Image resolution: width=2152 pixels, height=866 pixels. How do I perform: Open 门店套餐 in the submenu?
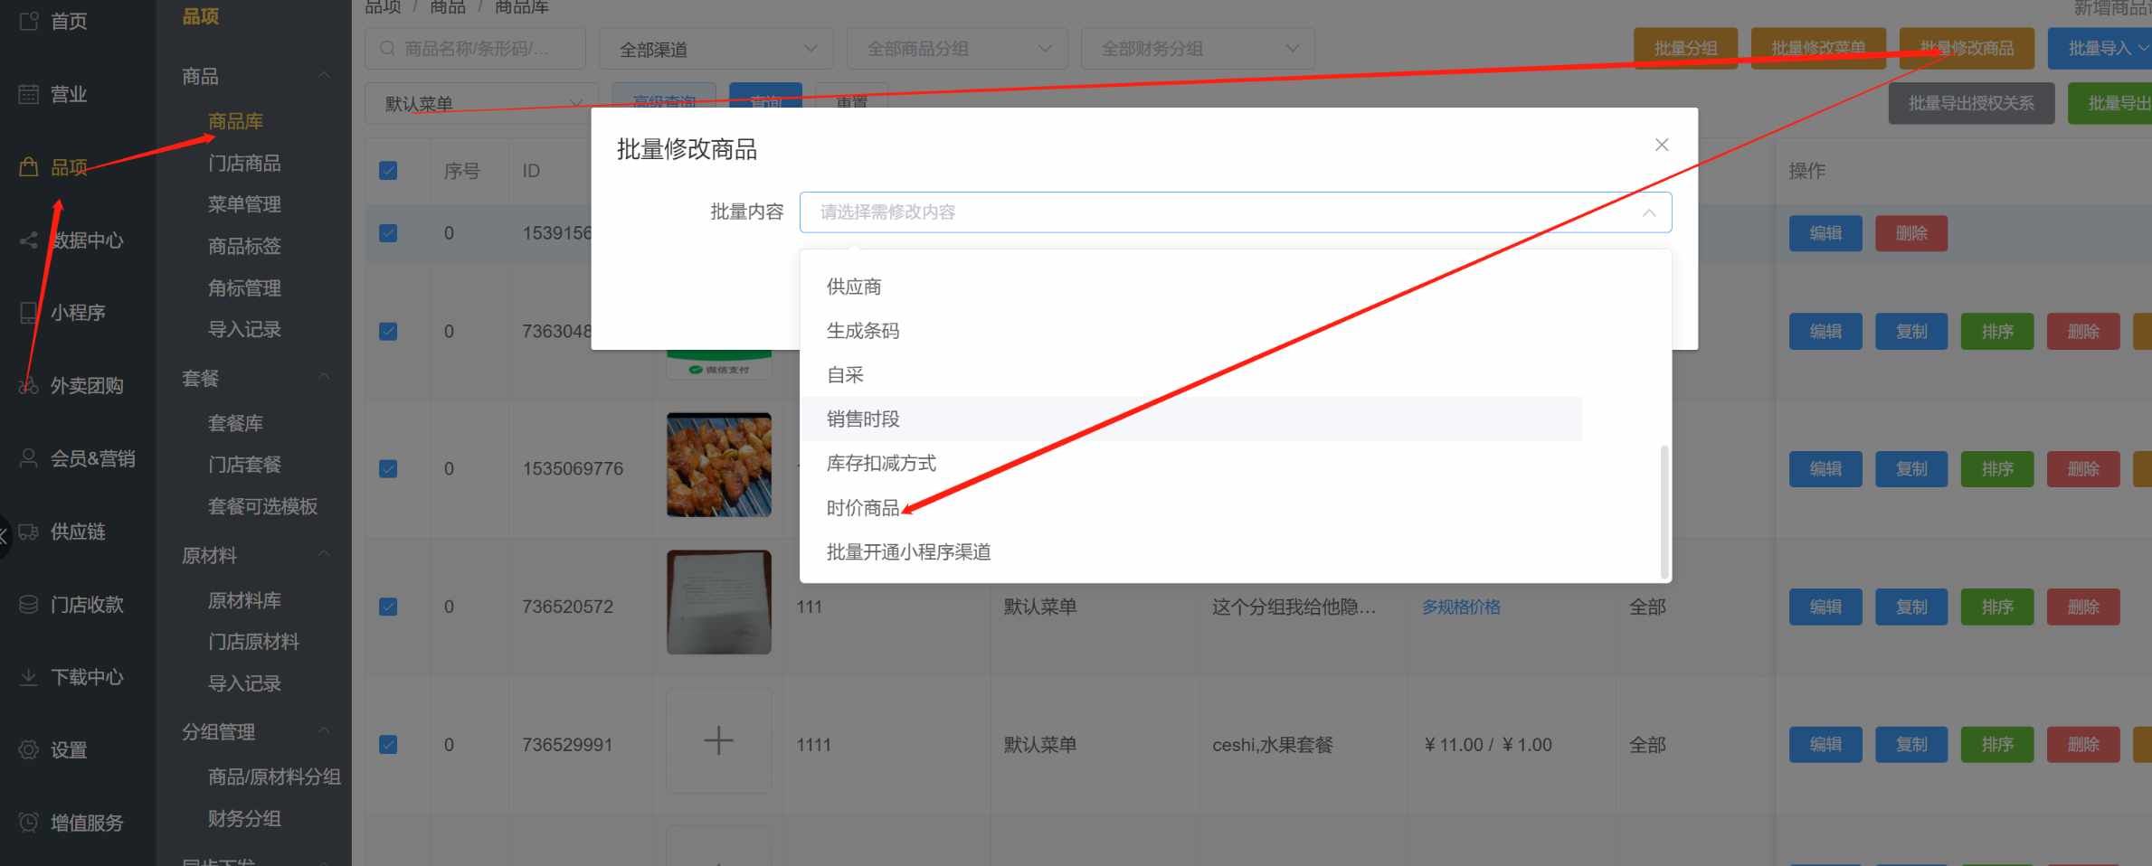coord(244,465)
